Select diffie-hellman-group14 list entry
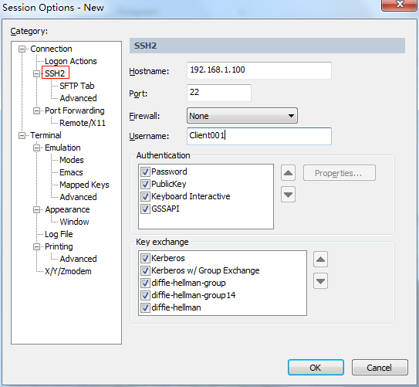 193,295
